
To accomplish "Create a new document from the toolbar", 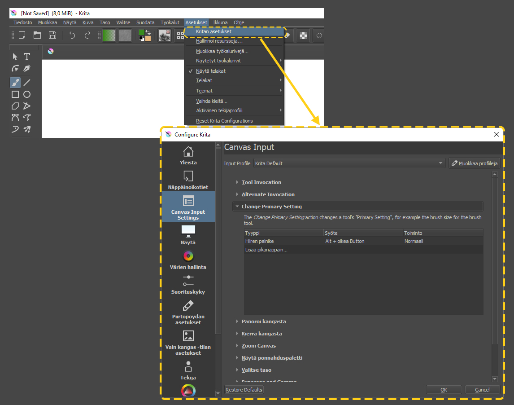I will tap(22, 35).
